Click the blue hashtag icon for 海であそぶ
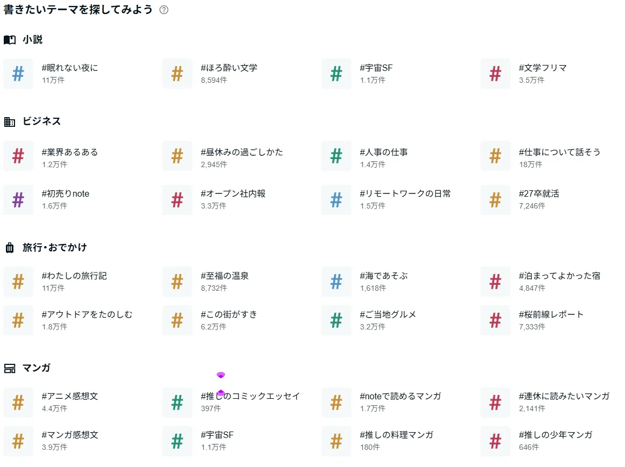 point(336,282)
